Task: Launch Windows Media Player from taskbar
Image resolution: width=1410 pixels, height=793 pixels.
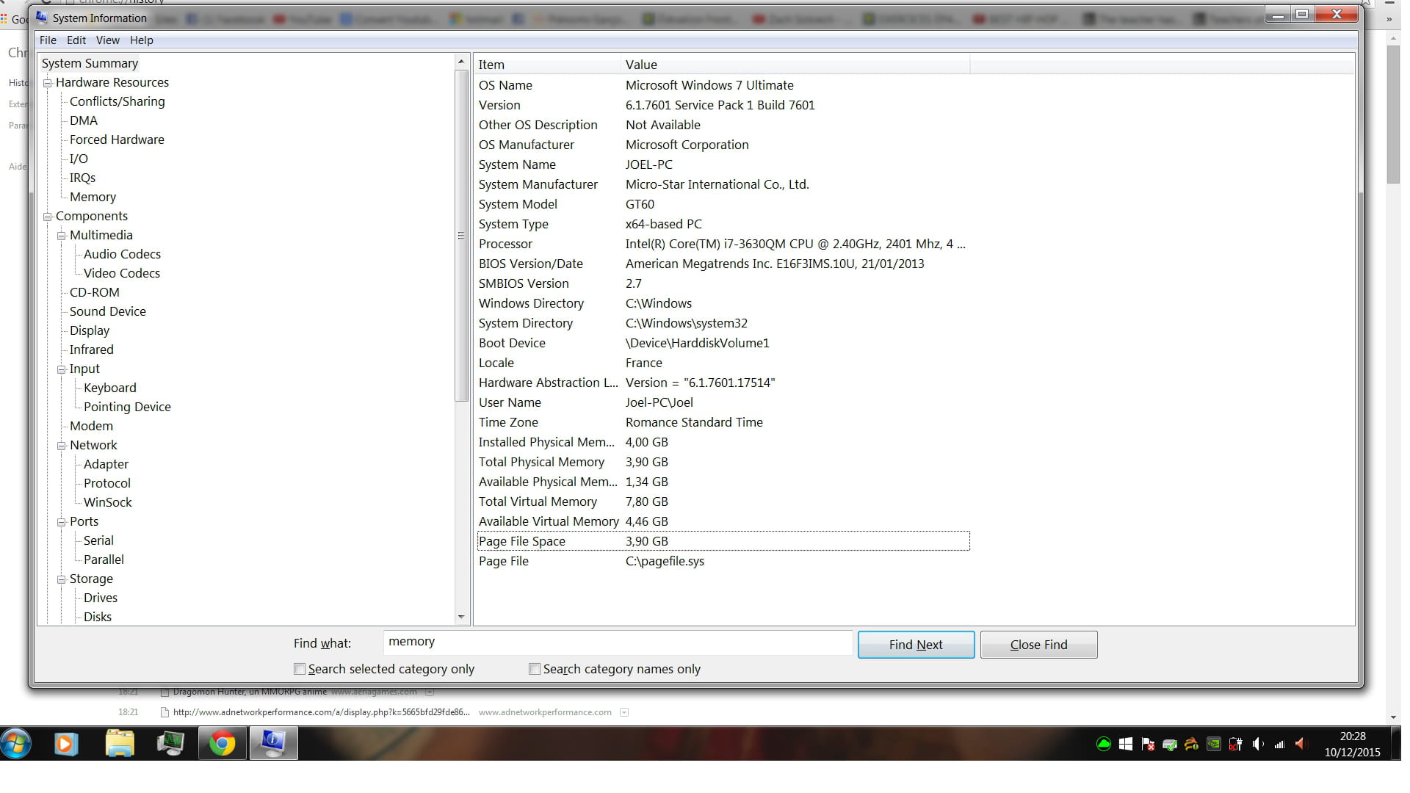Action: click(x=66, y=744)
